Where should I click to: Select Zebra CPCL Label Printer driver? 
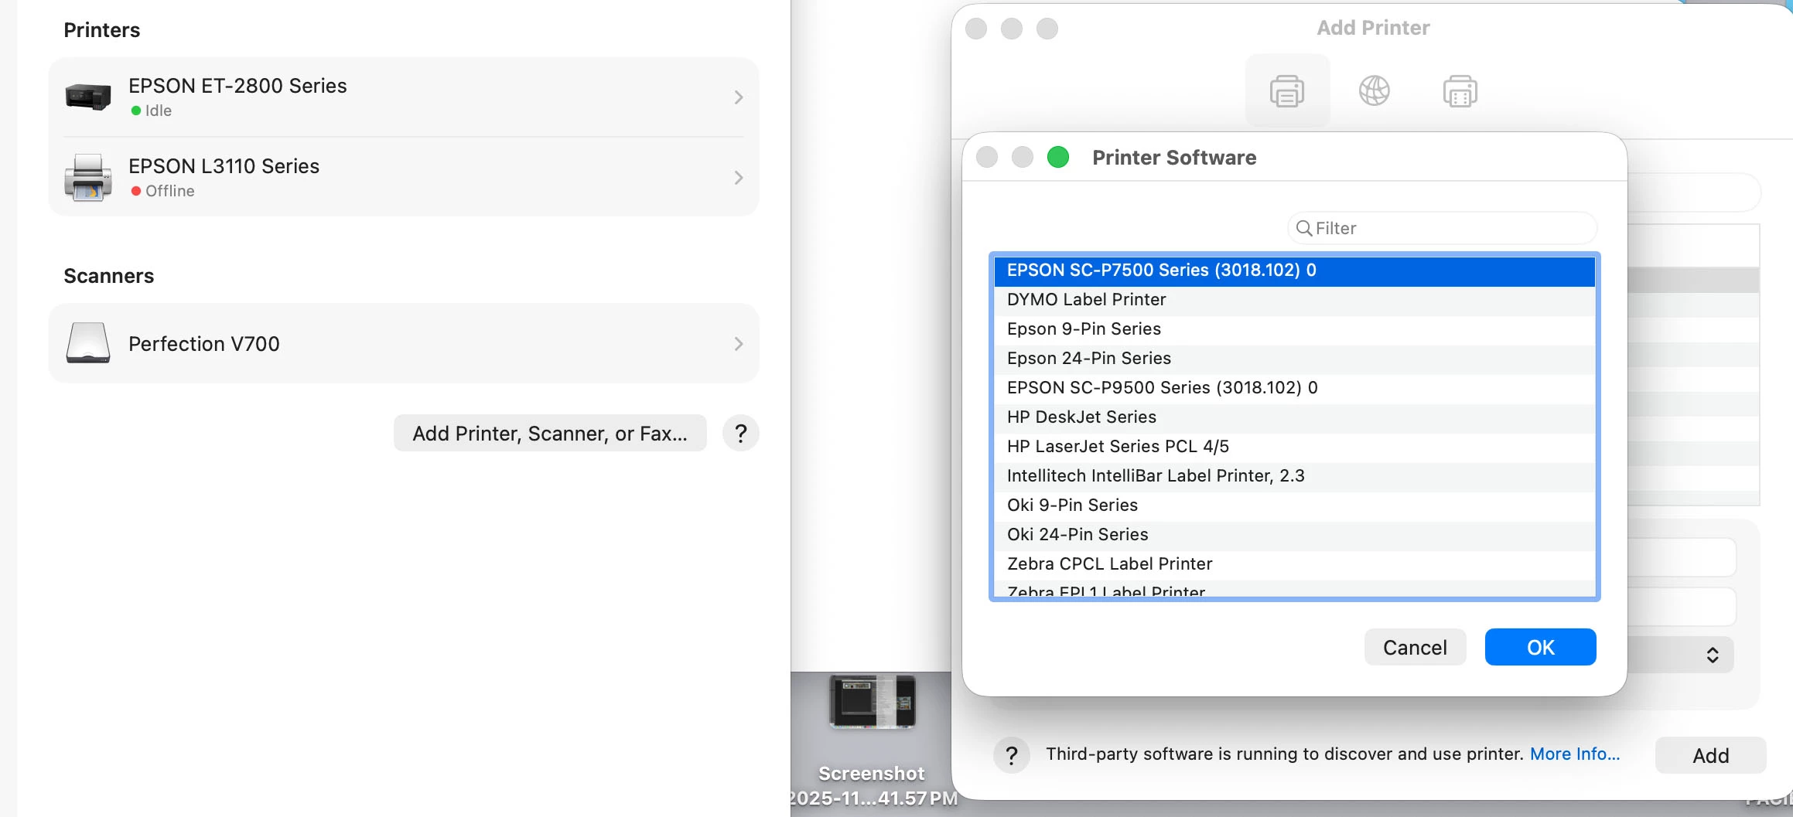[x=1295, y=564]
